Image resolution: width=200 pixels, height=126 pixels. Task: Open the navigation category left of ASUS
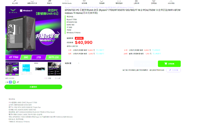tap(154, 2)
